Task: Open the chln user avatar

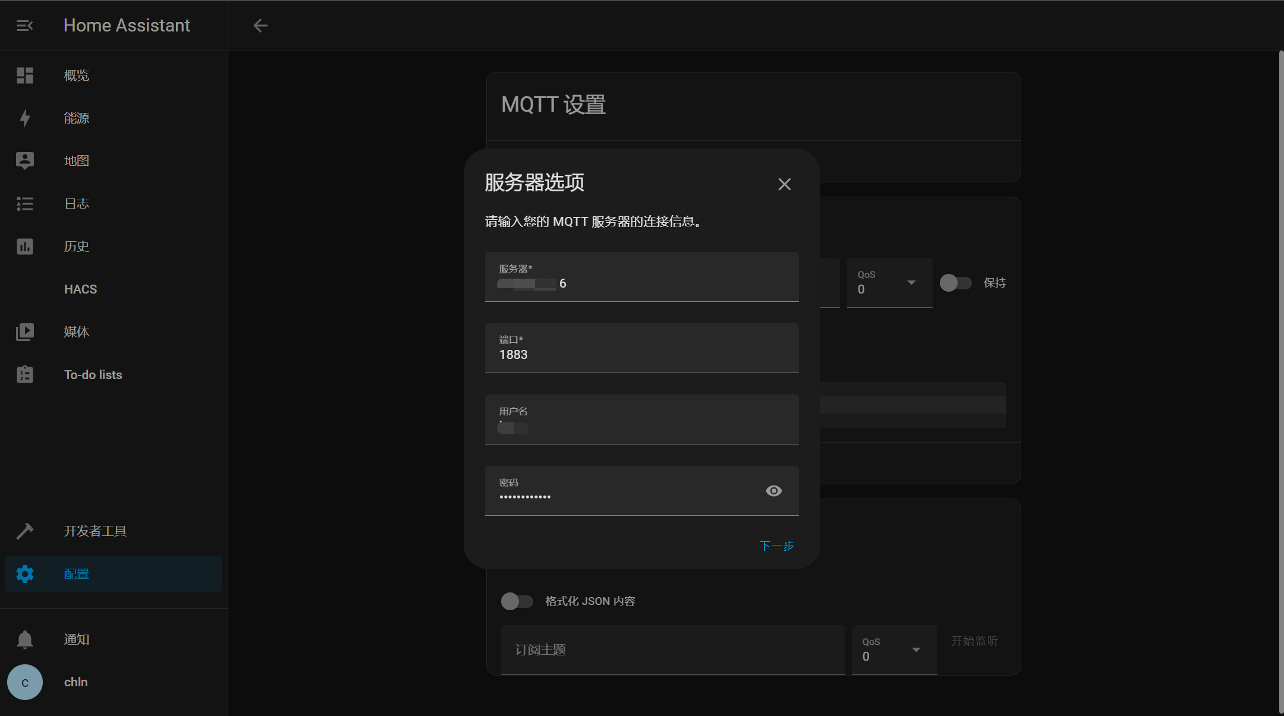Action: point(24,682)
